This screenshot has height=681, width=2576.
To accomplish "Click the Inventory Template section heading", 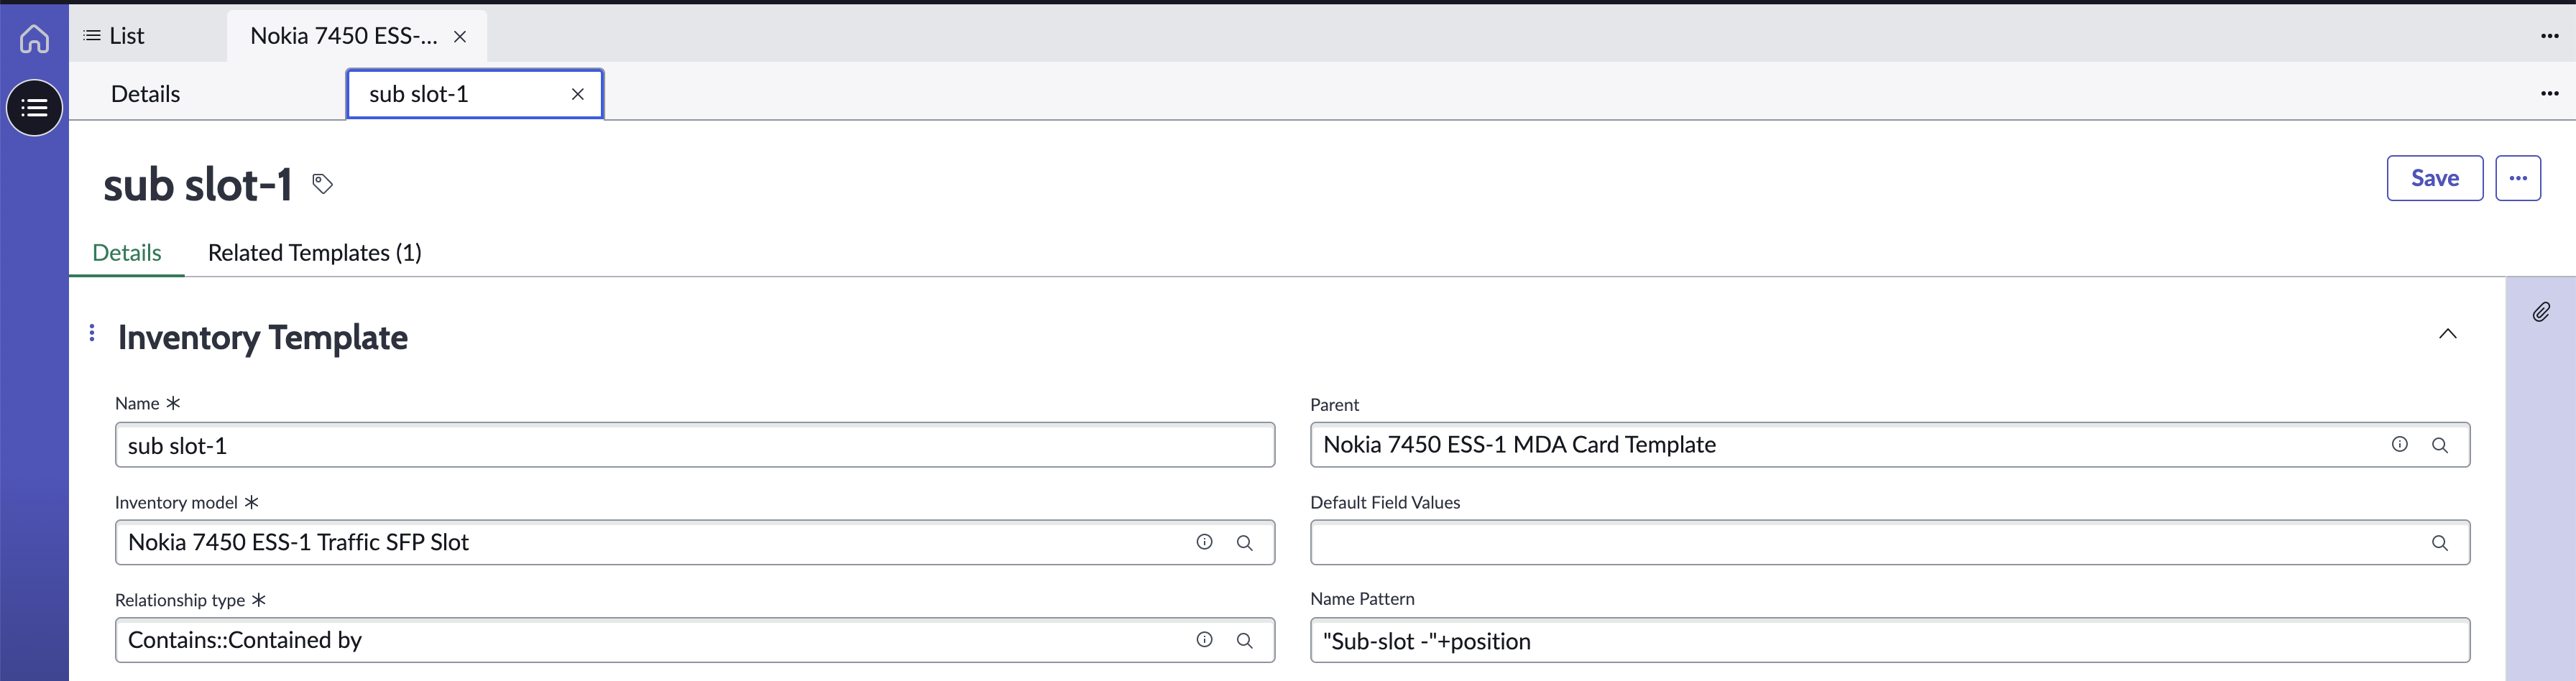I will click(263, 338).
